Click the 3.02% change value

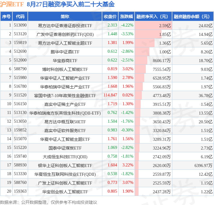(128, 69)
